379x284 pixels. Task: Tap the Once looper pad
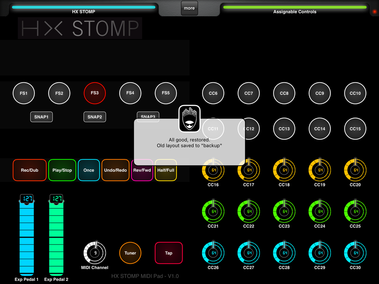tap(89, 170)
